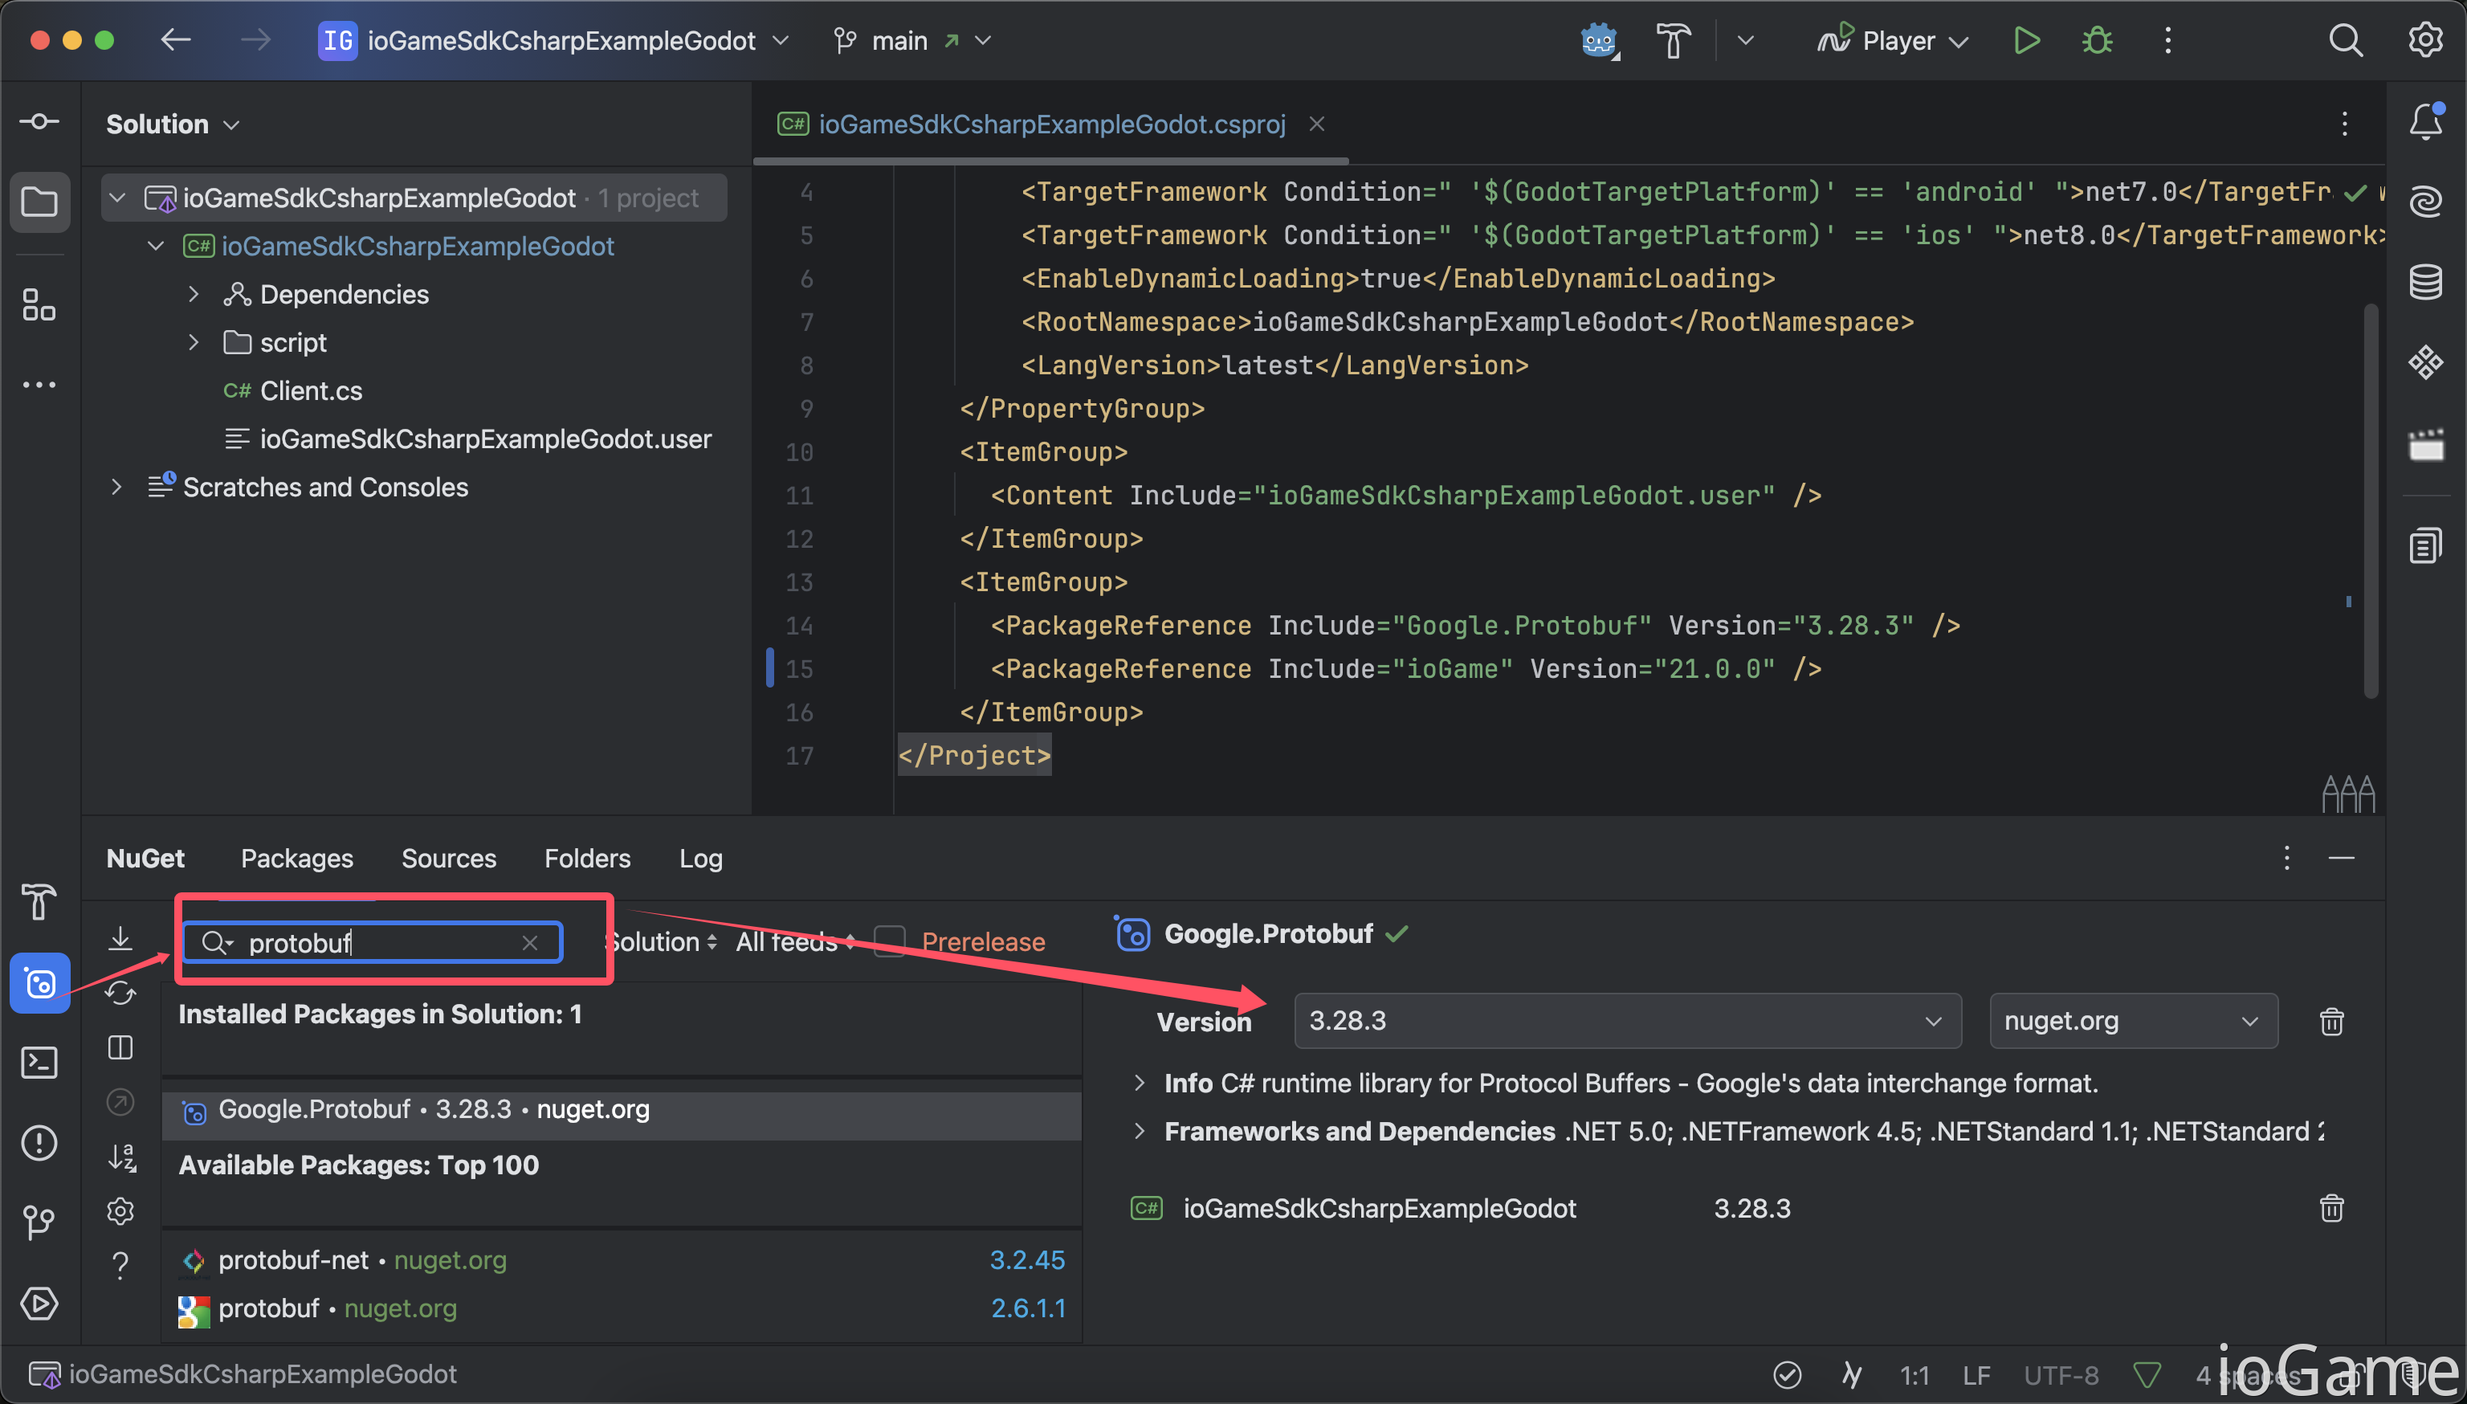2467x1404 pixels.
Task: Switch to the Log tab
Action: coord(700,858)
